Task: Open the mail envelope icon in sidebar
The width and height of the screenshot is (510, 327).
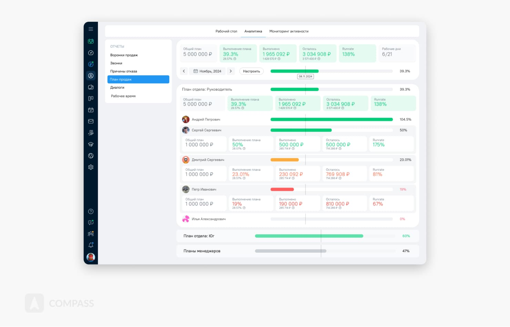Action: pyautogui.click(x=91, y=121)
